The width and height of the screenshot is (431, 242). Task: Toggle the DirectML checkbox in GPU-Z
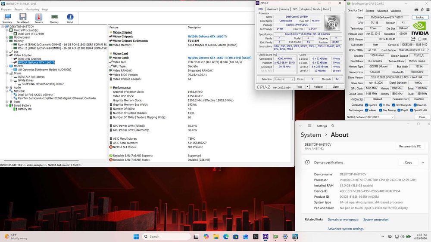415,105
